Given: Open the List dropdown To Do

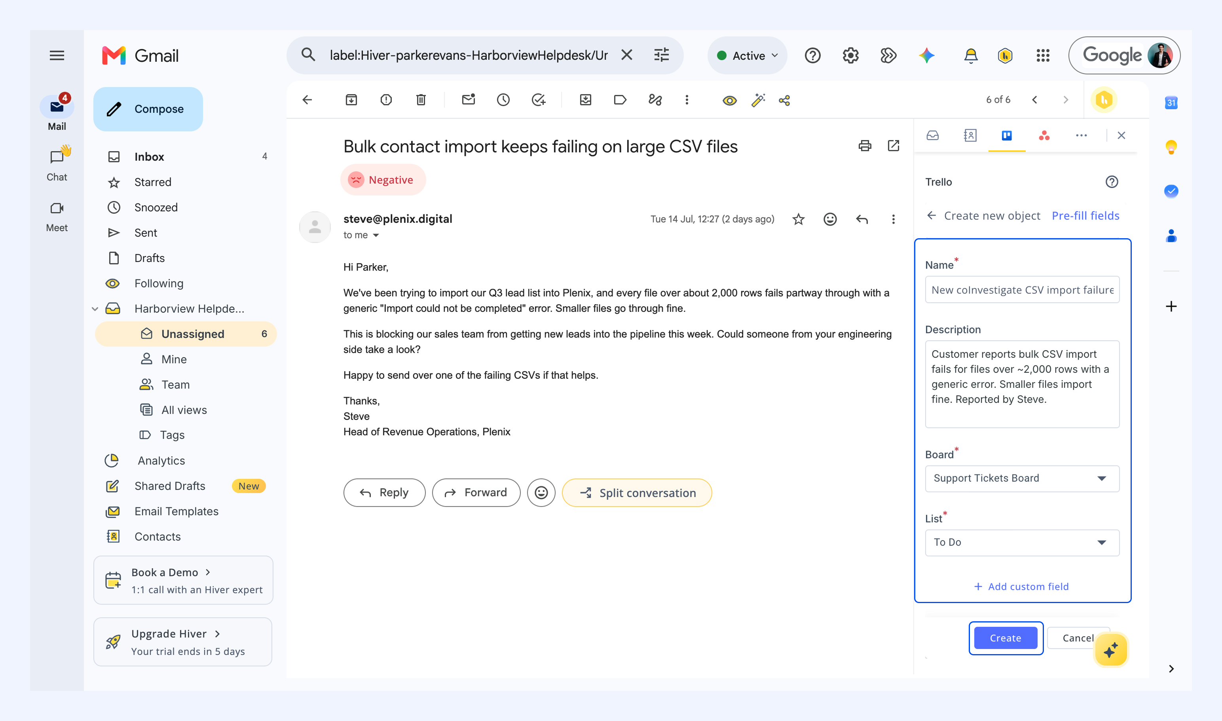Looking at the screenshot, I should [x=1022, y=543].
